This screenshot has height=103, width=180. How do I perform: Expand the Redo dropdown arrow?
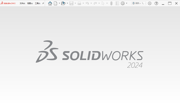(x=99, y=3)
